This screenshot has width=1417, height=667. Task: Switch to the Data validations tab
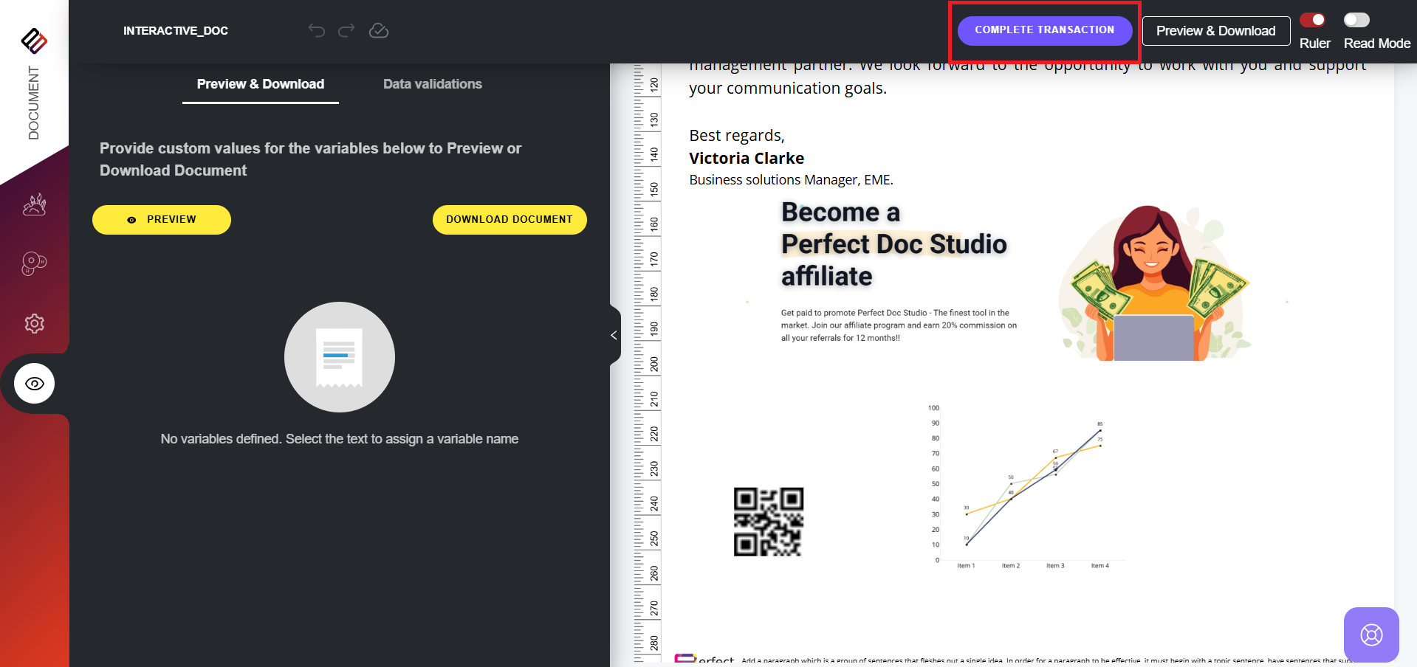click(x=432, y=84)
